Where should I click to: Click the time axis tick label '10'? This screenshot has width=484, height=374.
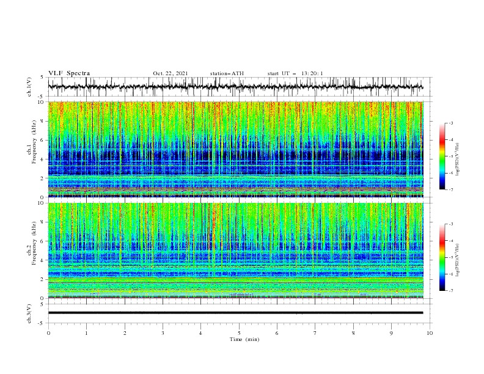[430, 333]
